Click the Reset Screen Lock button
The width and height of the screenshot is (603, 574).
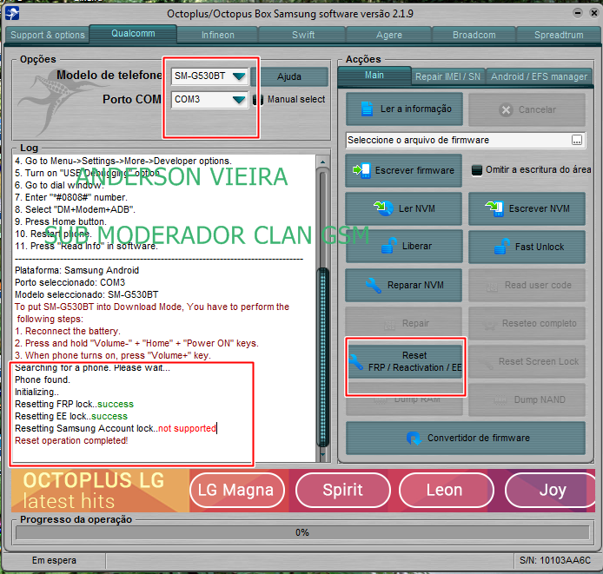[x=527, y=361]
